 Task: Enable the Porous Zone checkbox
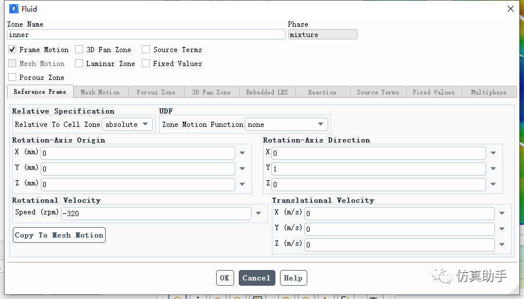point(12,77)
